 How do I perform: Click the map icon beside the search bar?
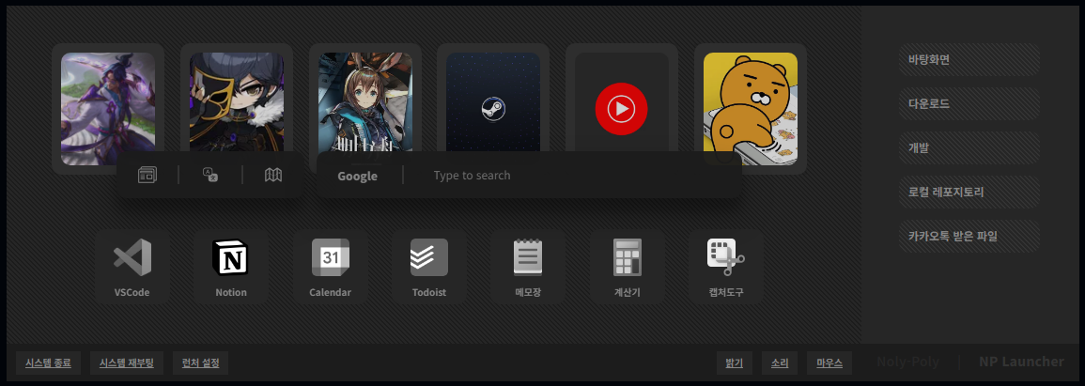point(273,175)
